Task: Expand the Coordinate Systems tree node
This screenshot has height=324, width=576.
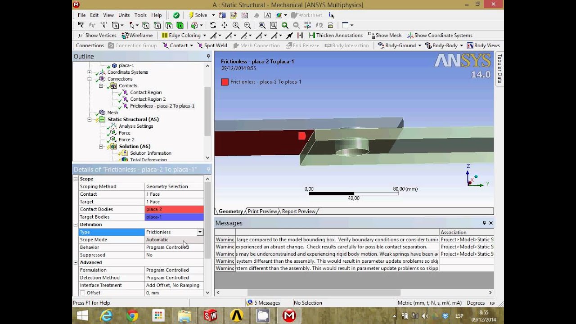Action: 90,72
